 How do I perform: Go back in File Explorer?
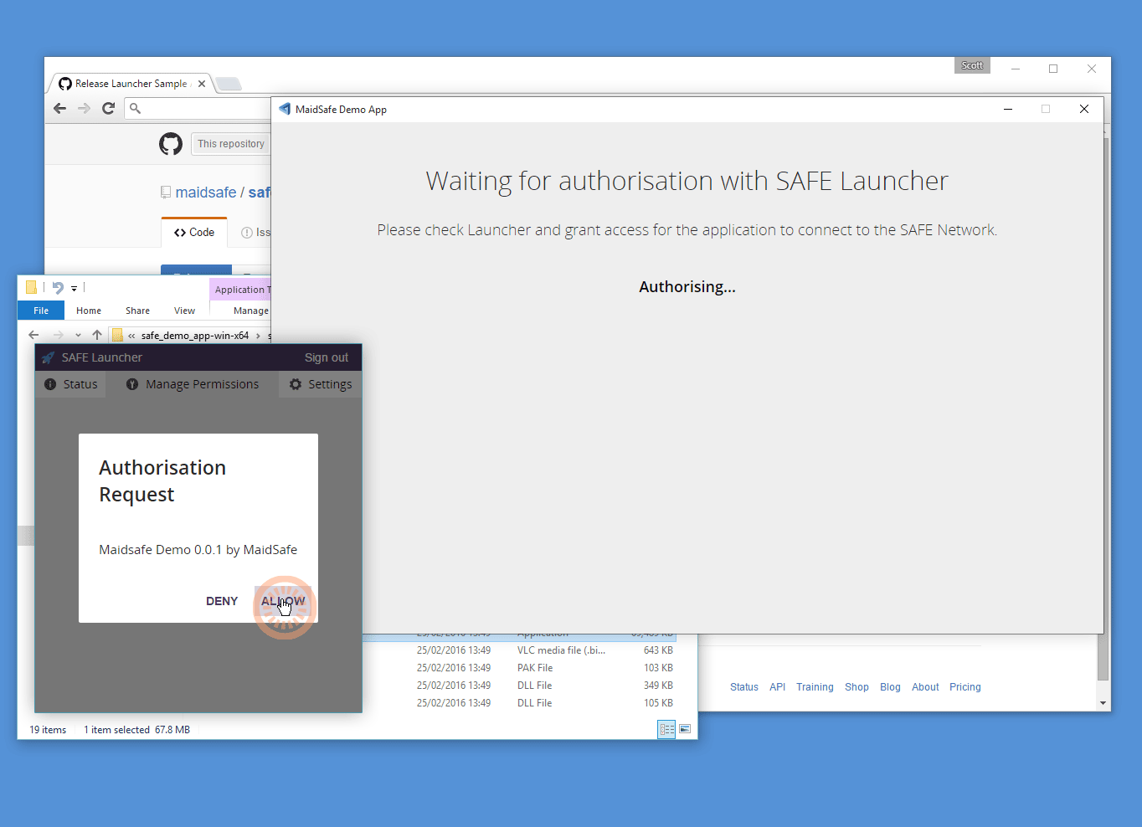pos(33,335)
